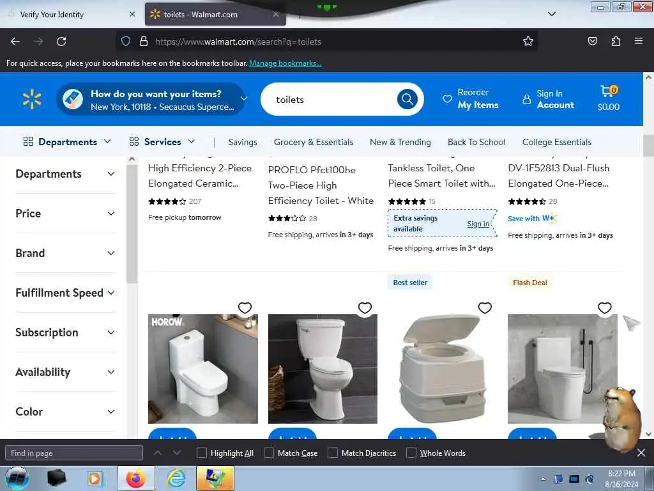The height and width of the screenshot is (491, 654).
Task: Favorite the gray-wall two-piece toilet heart
Action: click(365, 308)
